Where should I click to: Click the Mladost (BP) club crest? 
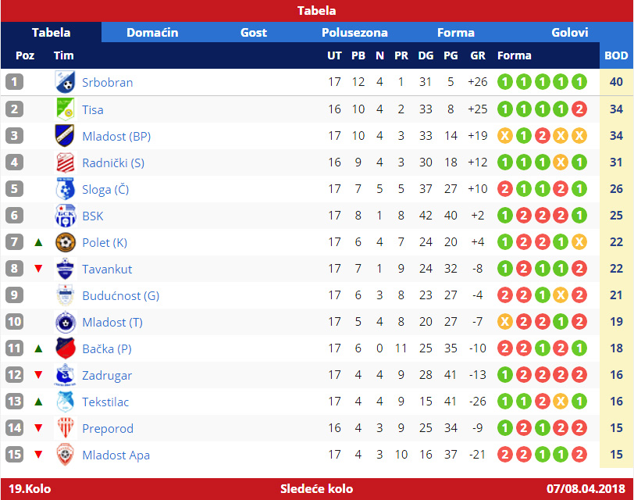click(65, 136)
